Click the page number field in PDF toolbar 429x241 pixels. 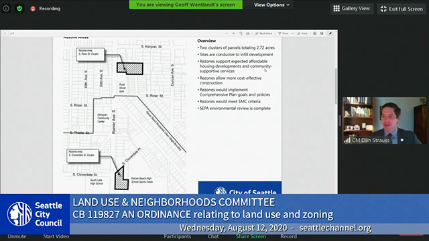[x=5, y=33]
